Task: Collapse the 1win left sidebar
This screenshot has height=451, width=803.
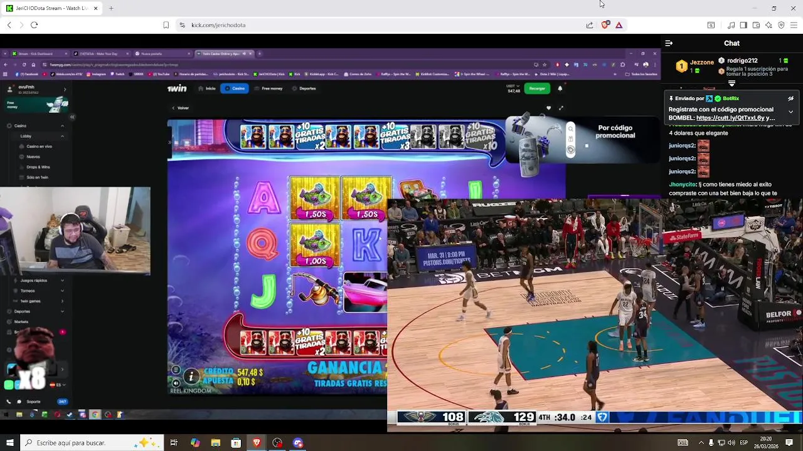Action: 72,117
